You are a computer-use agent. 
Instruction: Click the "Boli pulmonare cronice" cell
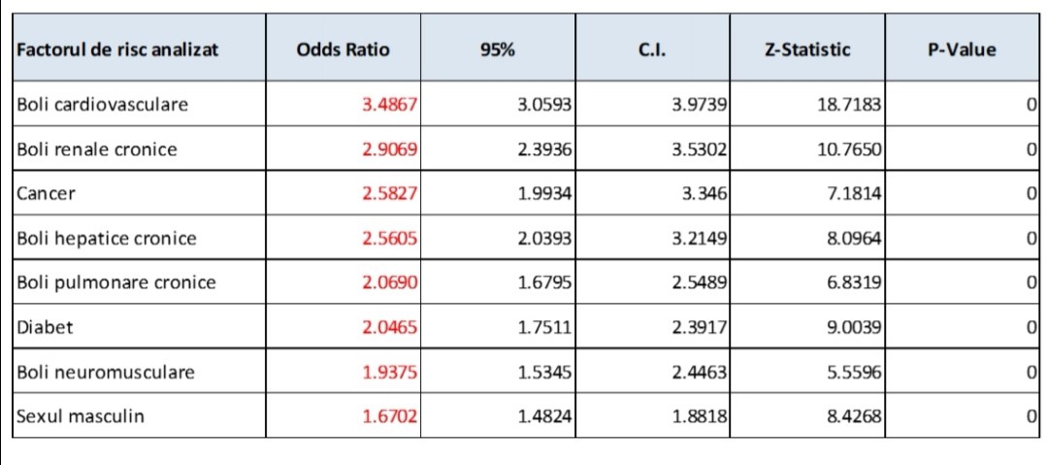pyautogui.click(x=115, y=282)
